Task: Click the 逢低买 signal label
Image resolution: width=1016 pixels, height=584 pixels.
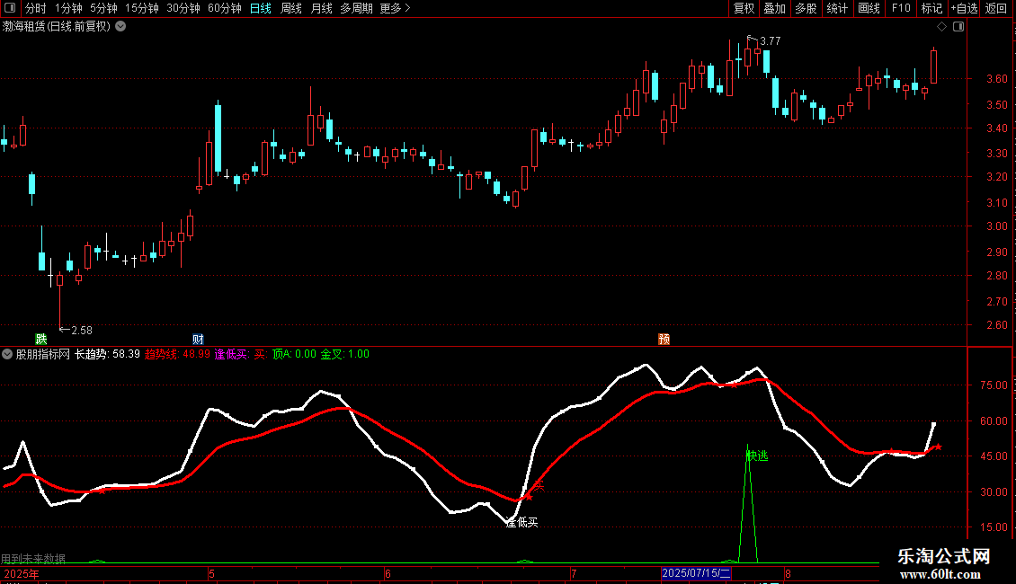Action: (522, 523)
